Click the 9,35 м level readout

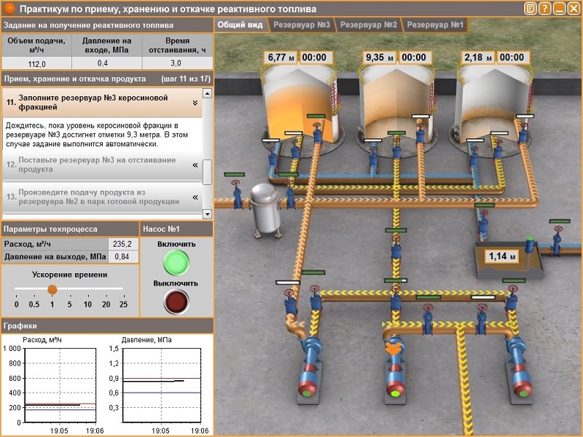(x=379, y=58)
